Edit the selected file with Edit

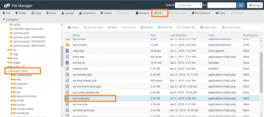click(158, 13)
